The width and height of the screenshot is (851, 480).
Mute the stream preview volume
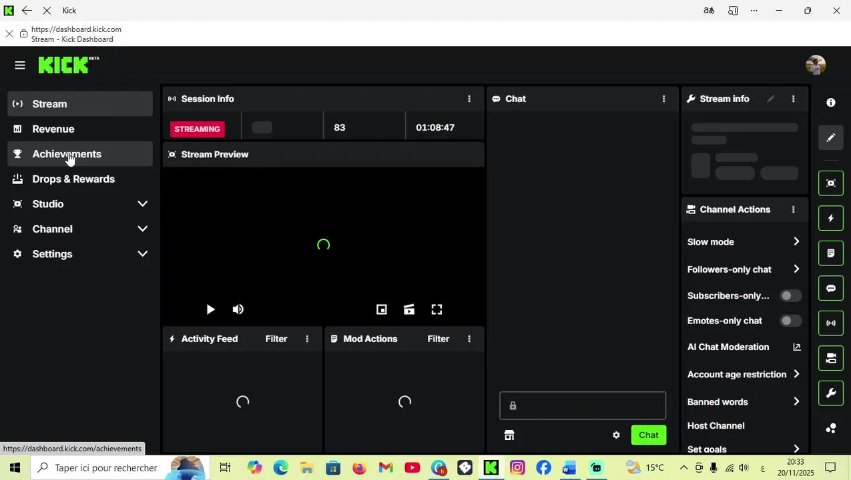pyautogui.click(x=238, y=309)
